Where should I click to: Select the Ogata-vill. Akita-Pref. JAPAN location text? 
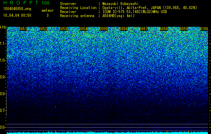150,8
